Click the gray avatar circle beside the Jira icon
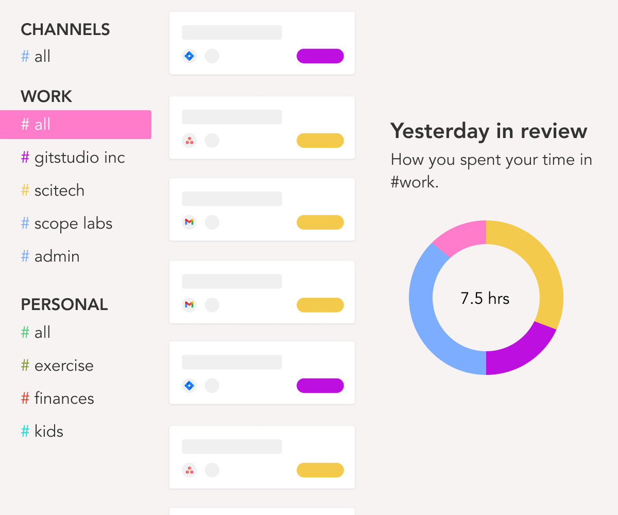Screen dimensions: 618x515 tap(212, 56)
